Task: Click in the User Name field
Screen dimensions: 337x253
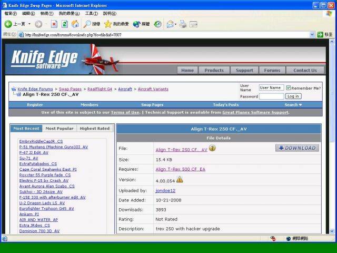Action: click(272, 88)
